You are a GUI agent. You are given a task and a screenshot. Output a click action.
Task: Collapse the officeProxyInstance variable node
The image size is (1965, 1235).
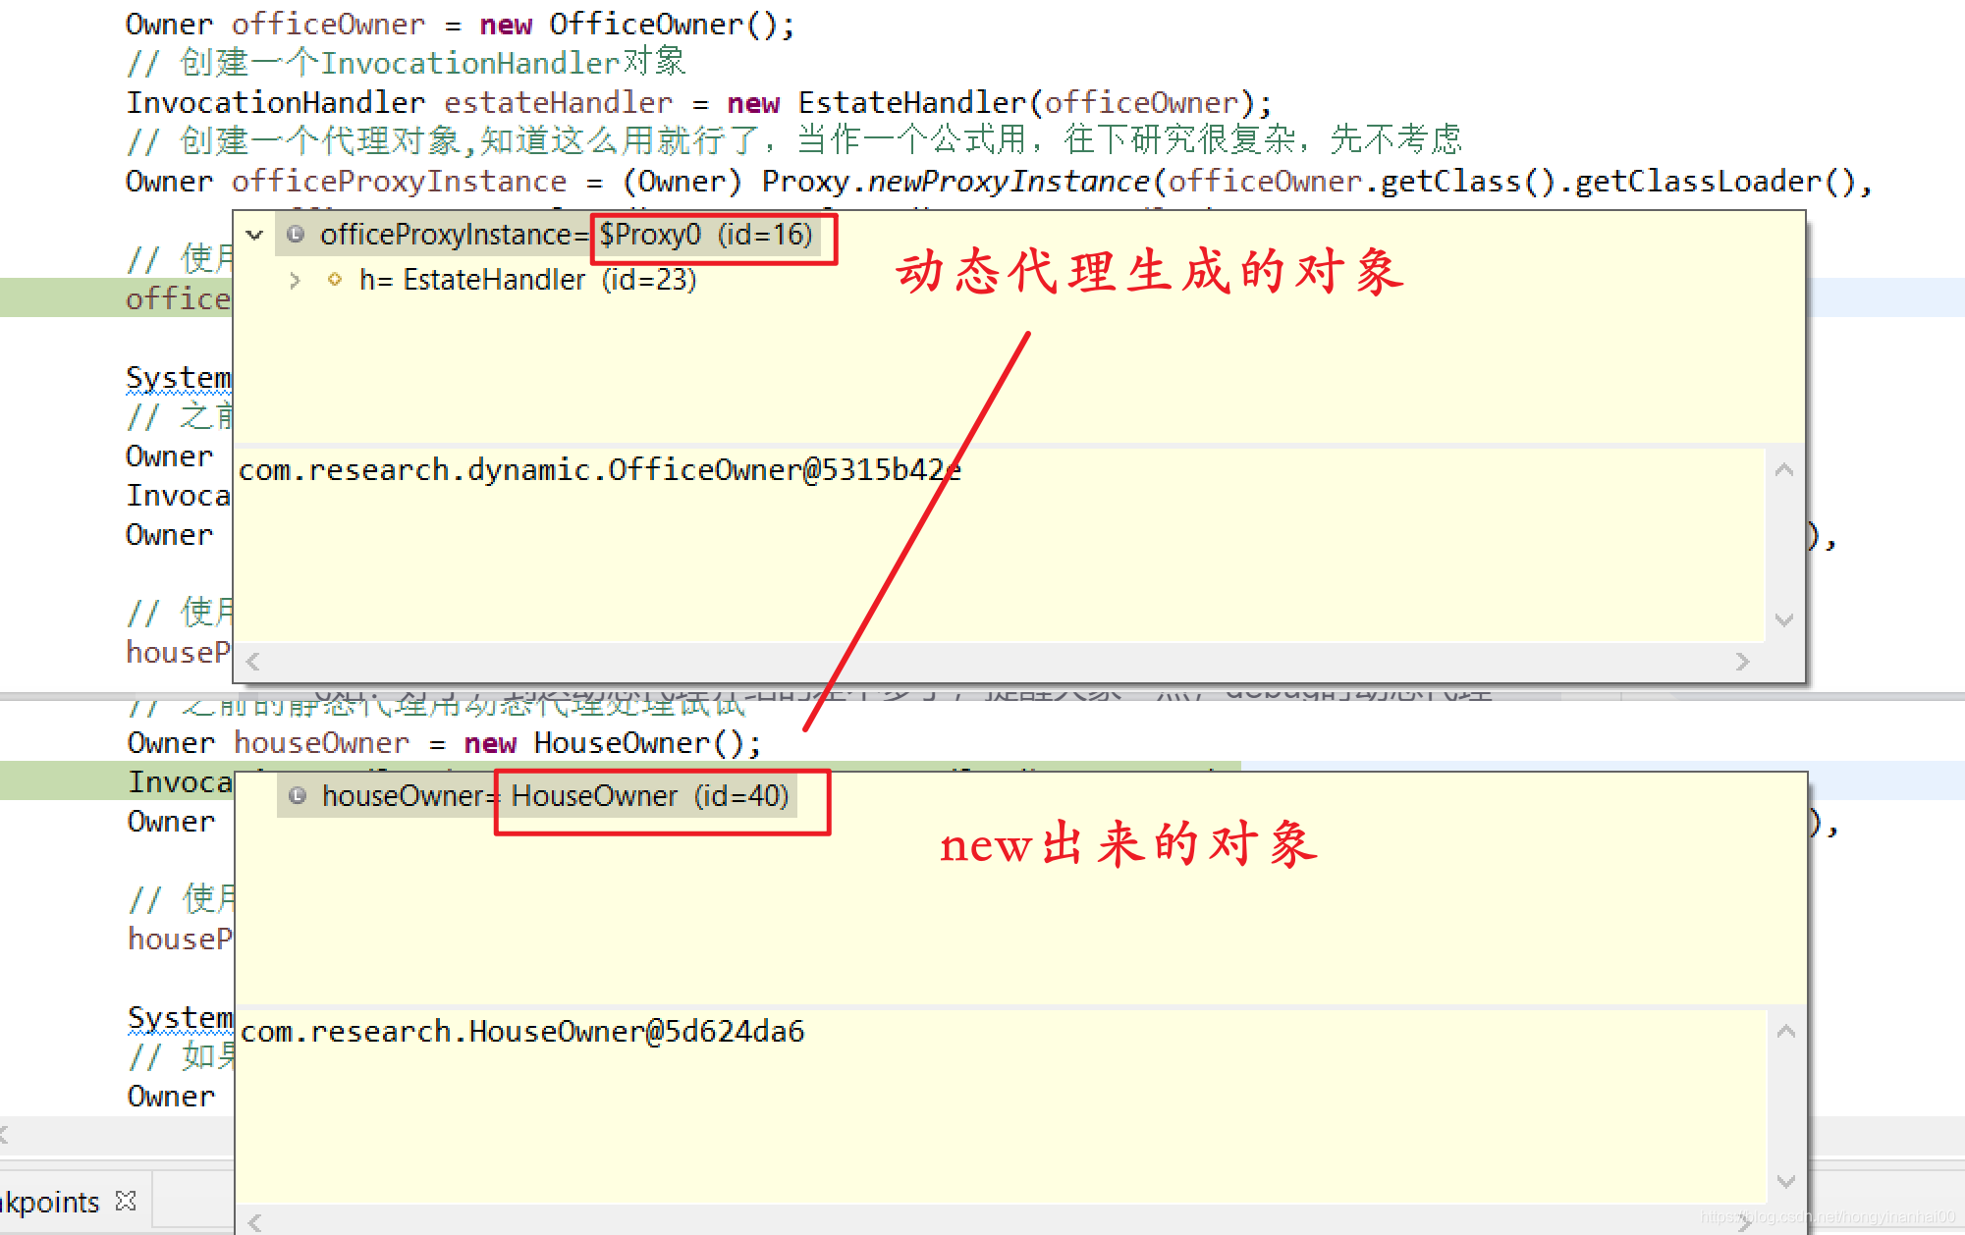tap(255, 235)
